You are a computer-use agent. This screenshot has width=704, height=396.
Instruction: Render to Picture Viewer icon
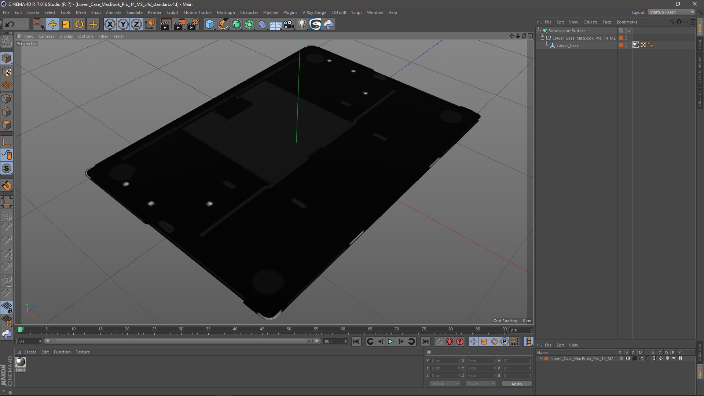coord(179,25)
